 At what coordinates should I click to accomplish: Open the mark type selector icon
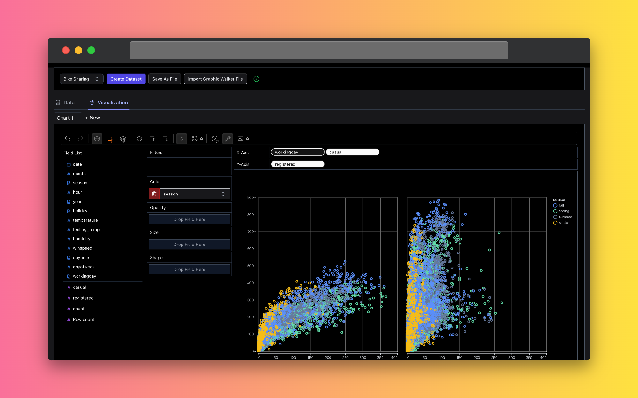(x=110, y=139)
